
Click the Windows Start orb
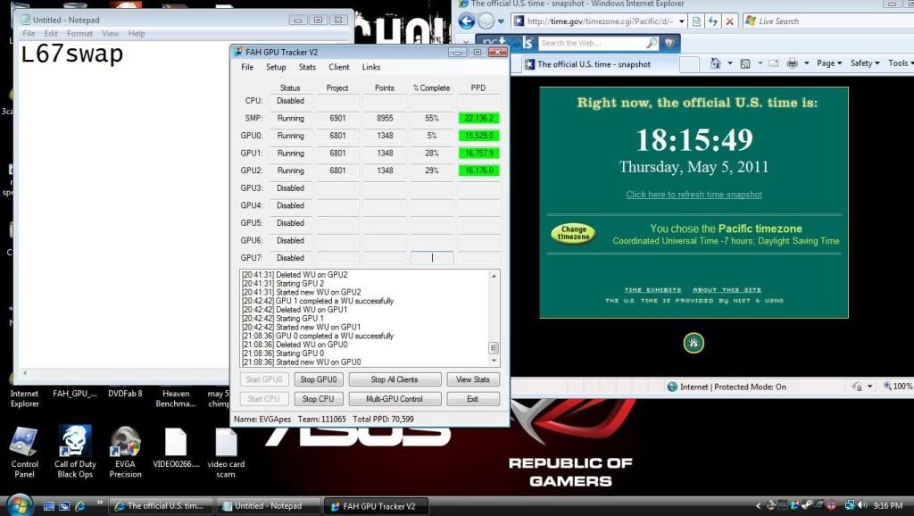[x=16, y=504]
